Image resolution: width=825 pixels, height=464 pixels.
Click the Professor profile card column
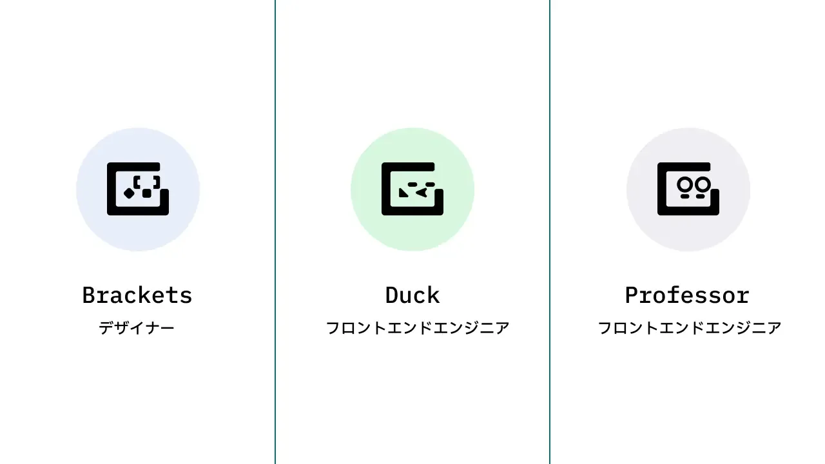coord(688,232)
